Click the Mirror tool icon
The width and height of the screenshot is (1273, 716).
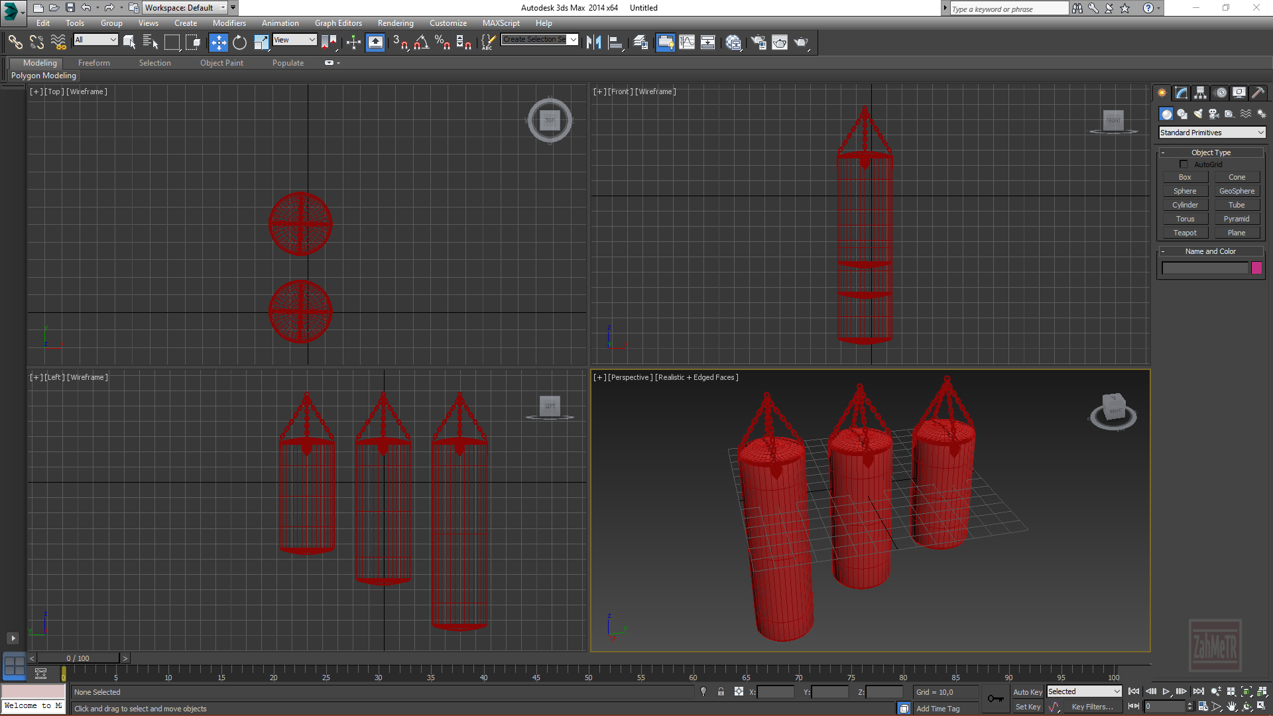click(x=593, y=42)
